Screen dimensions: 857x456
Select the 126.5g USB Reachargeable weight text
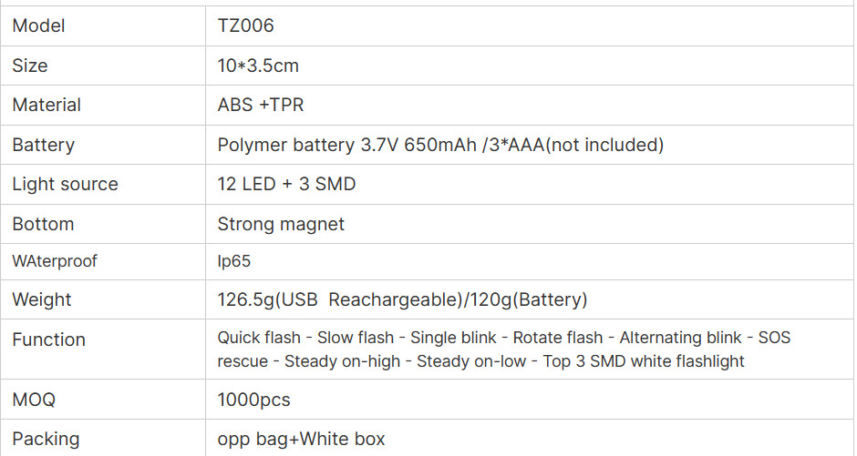[340, 299]
